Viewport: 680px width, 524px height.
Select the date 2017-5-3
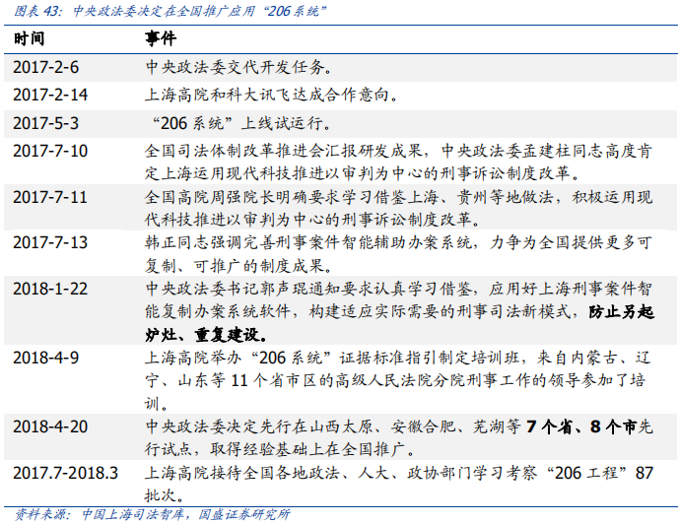pos(46,123)
